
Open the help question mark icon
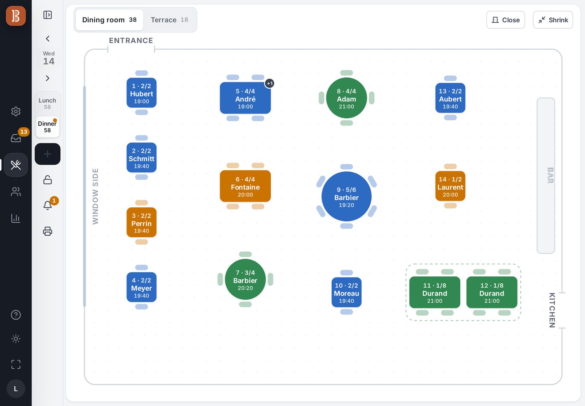(16, 315)
